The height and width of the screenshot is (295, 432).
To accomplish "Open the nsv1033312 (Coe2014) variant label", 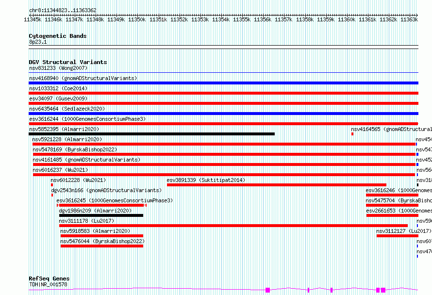I will [x=58, y=88].
